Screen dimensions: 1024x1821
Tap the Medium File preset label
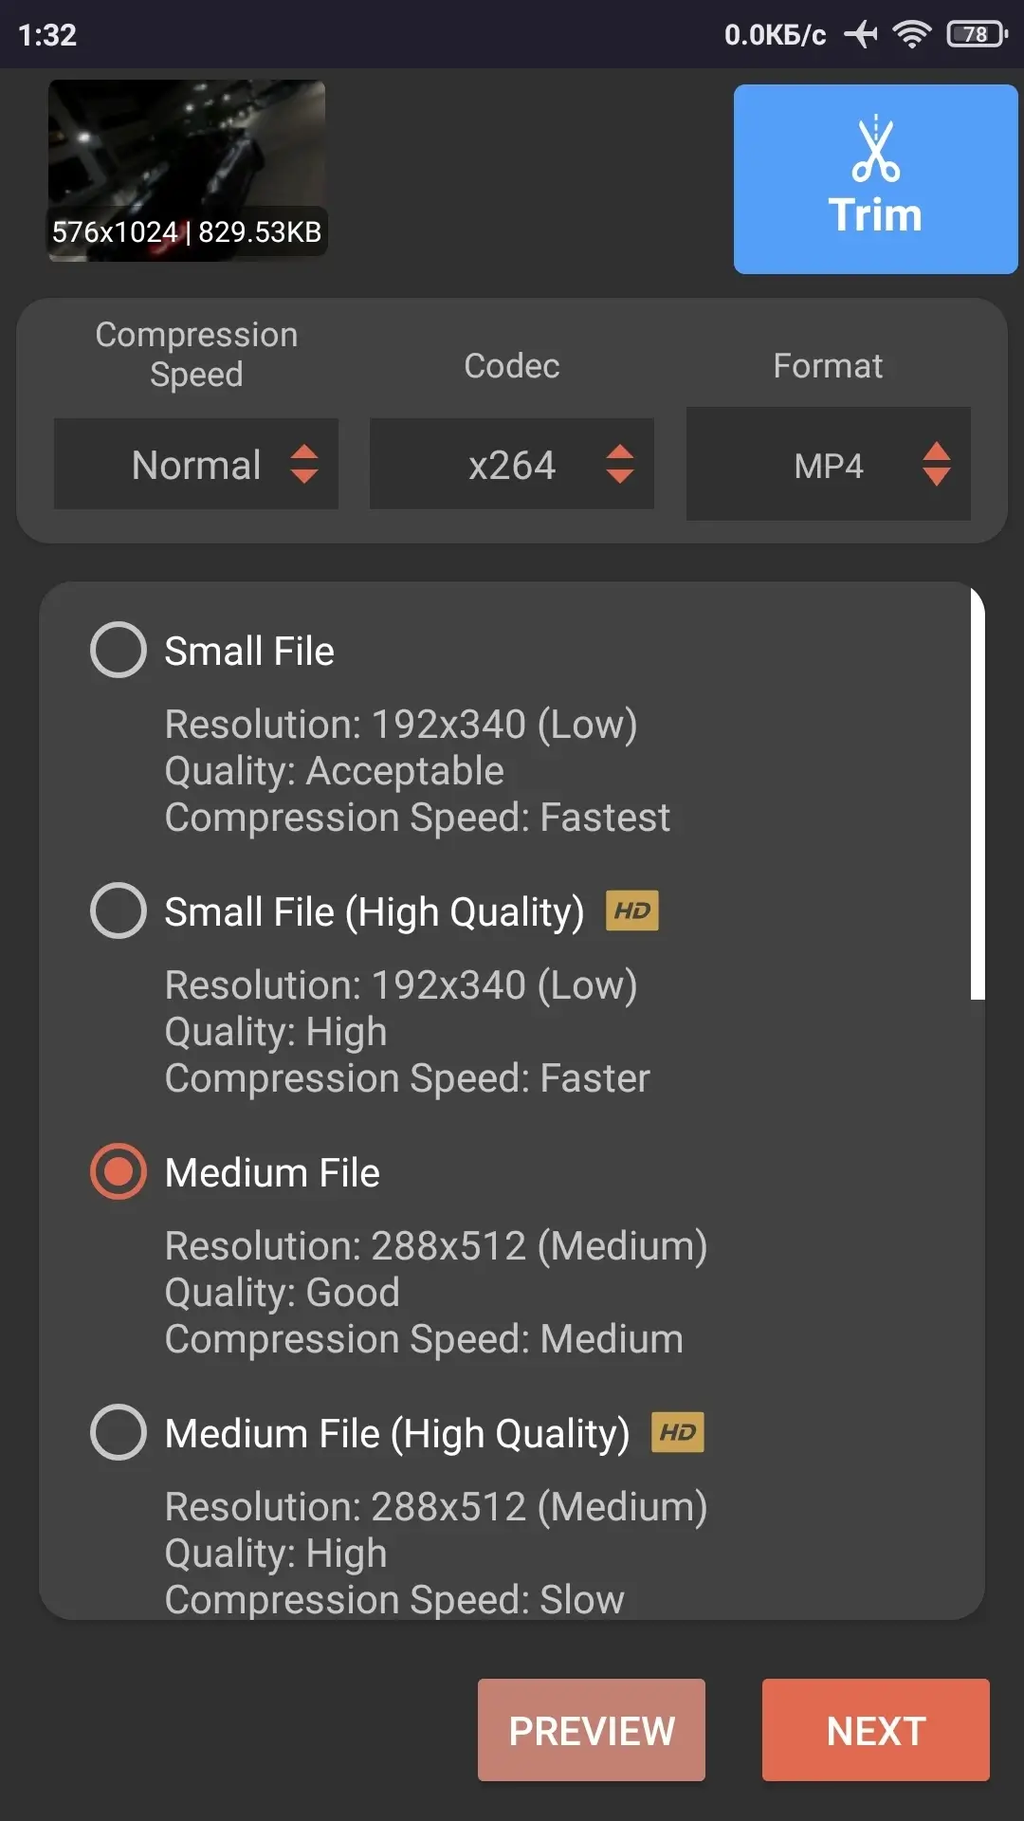point(272,1173)
